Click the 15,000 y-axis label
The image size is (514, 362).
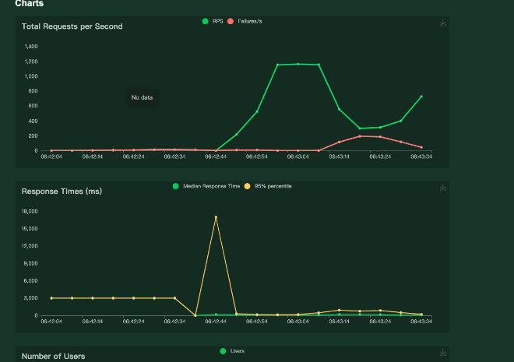30,229
